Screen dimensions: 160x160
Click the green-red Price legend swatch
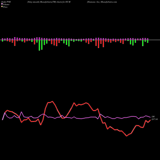pos(2,7)
